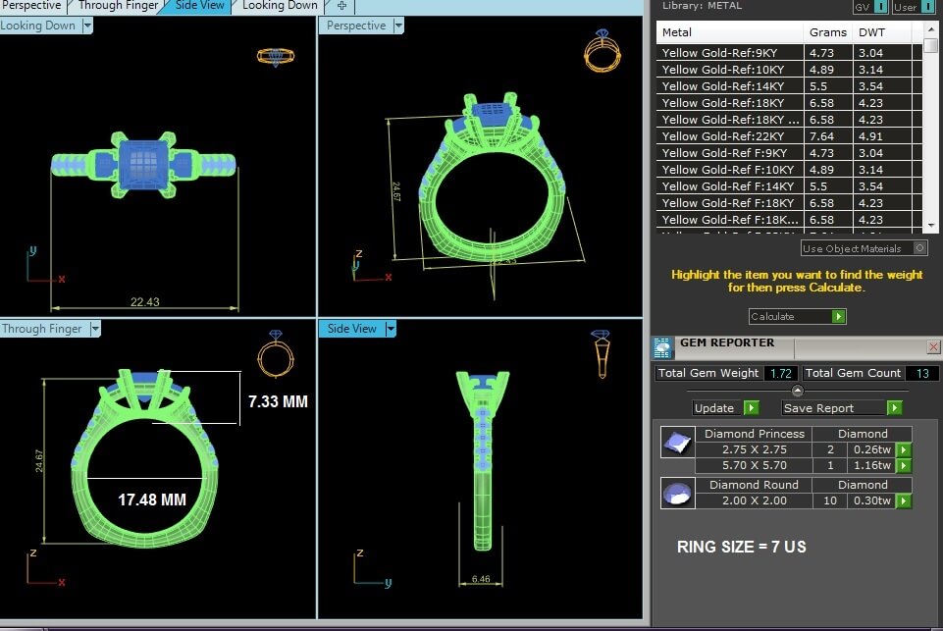Click the green arrow next to Calculate

pos(838,316)
